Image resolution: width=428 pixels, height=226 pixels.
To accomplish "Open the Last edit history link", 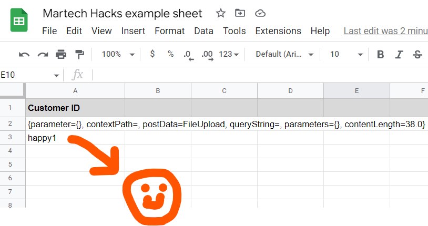I will pos(386,31).
